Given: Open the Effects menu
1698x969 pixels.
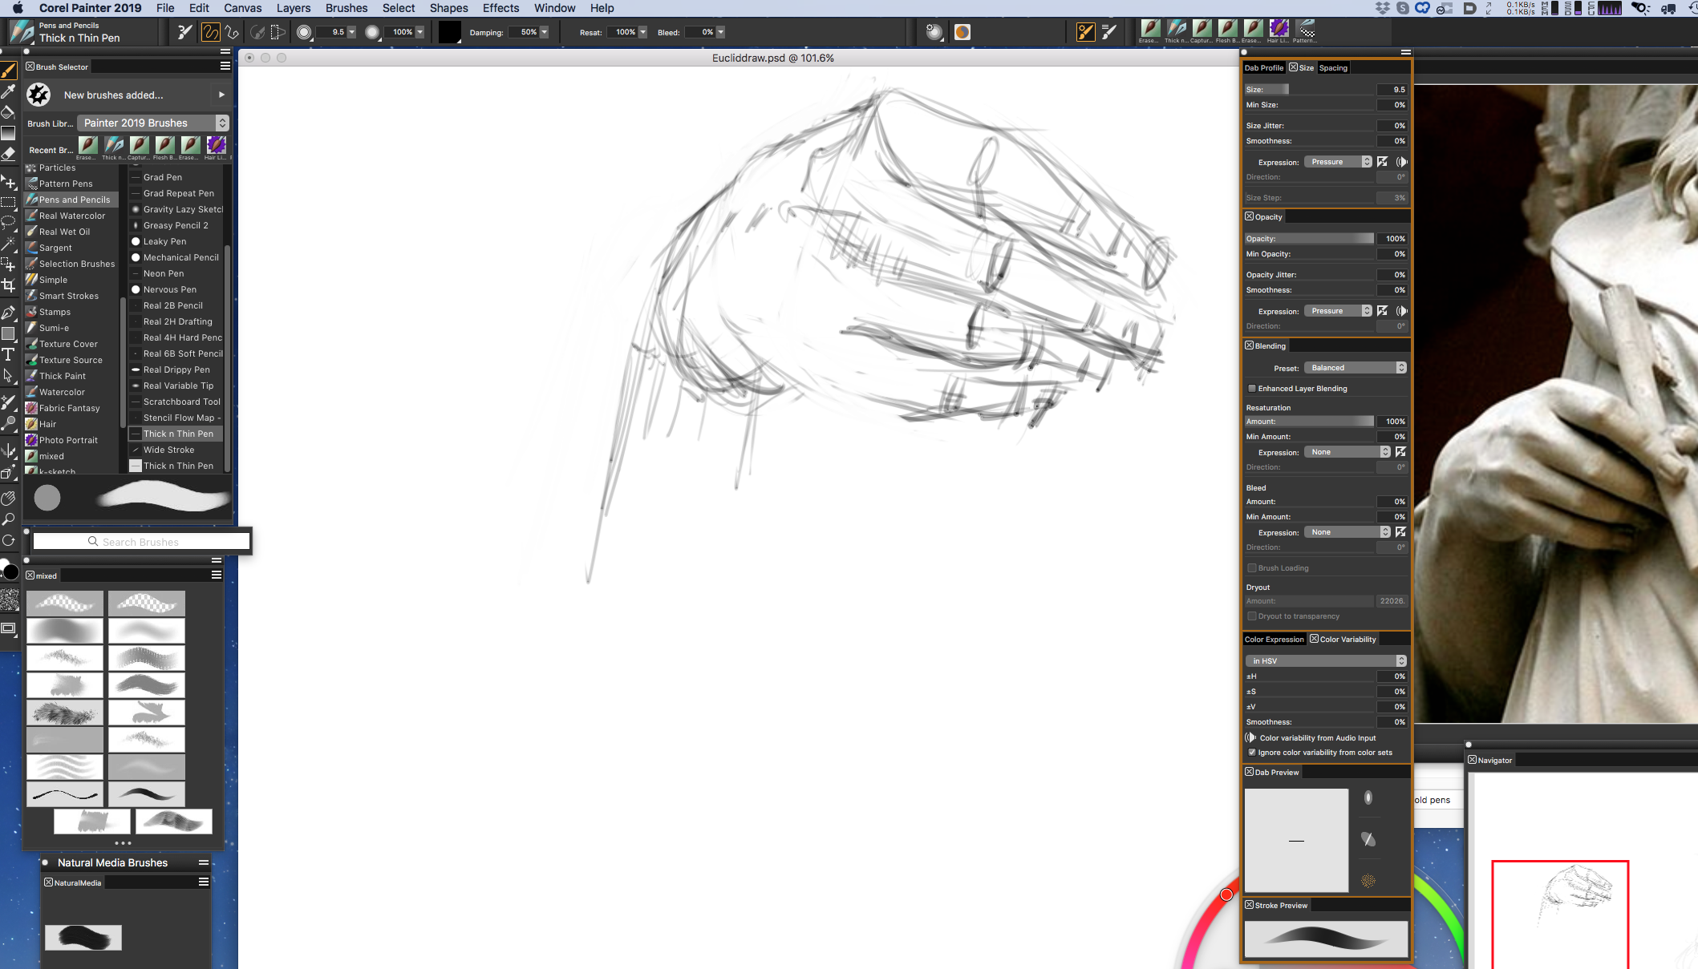Looking at the screenshot, I should (501, 8).
